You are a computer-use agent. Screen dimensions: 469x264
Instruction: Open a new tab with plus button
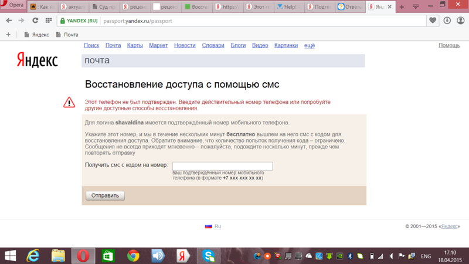click(402, 7)
